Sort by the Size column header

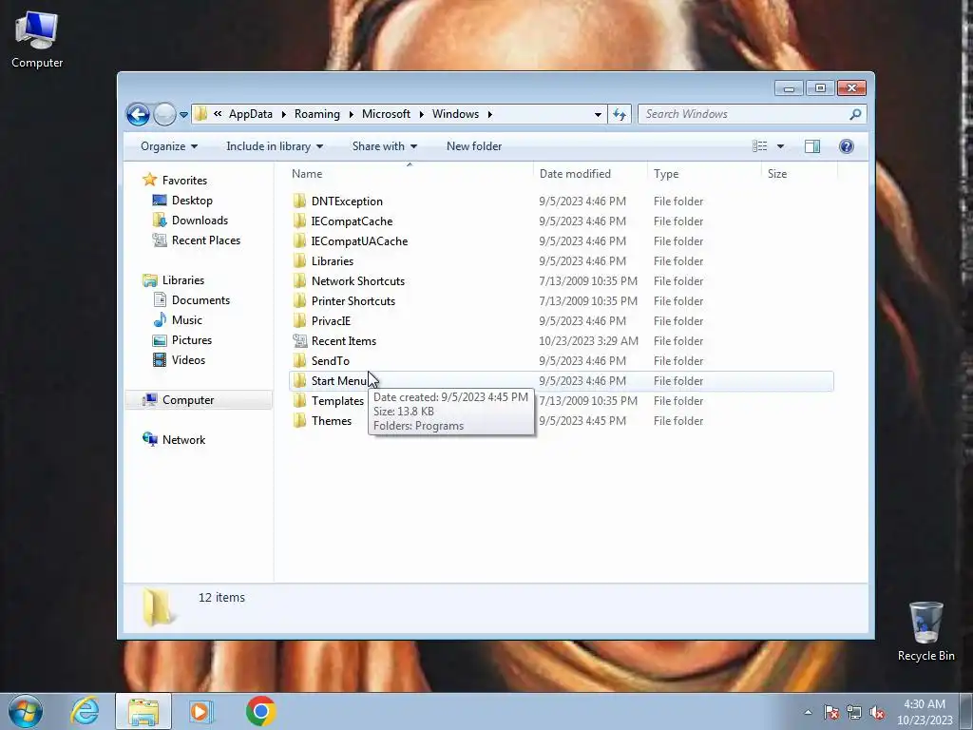(x=800, y=174)
